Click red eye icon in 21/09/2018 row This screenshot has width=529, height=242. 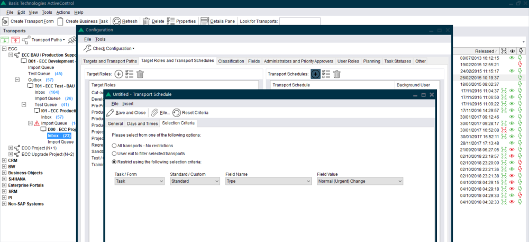(x=512, y=149)
